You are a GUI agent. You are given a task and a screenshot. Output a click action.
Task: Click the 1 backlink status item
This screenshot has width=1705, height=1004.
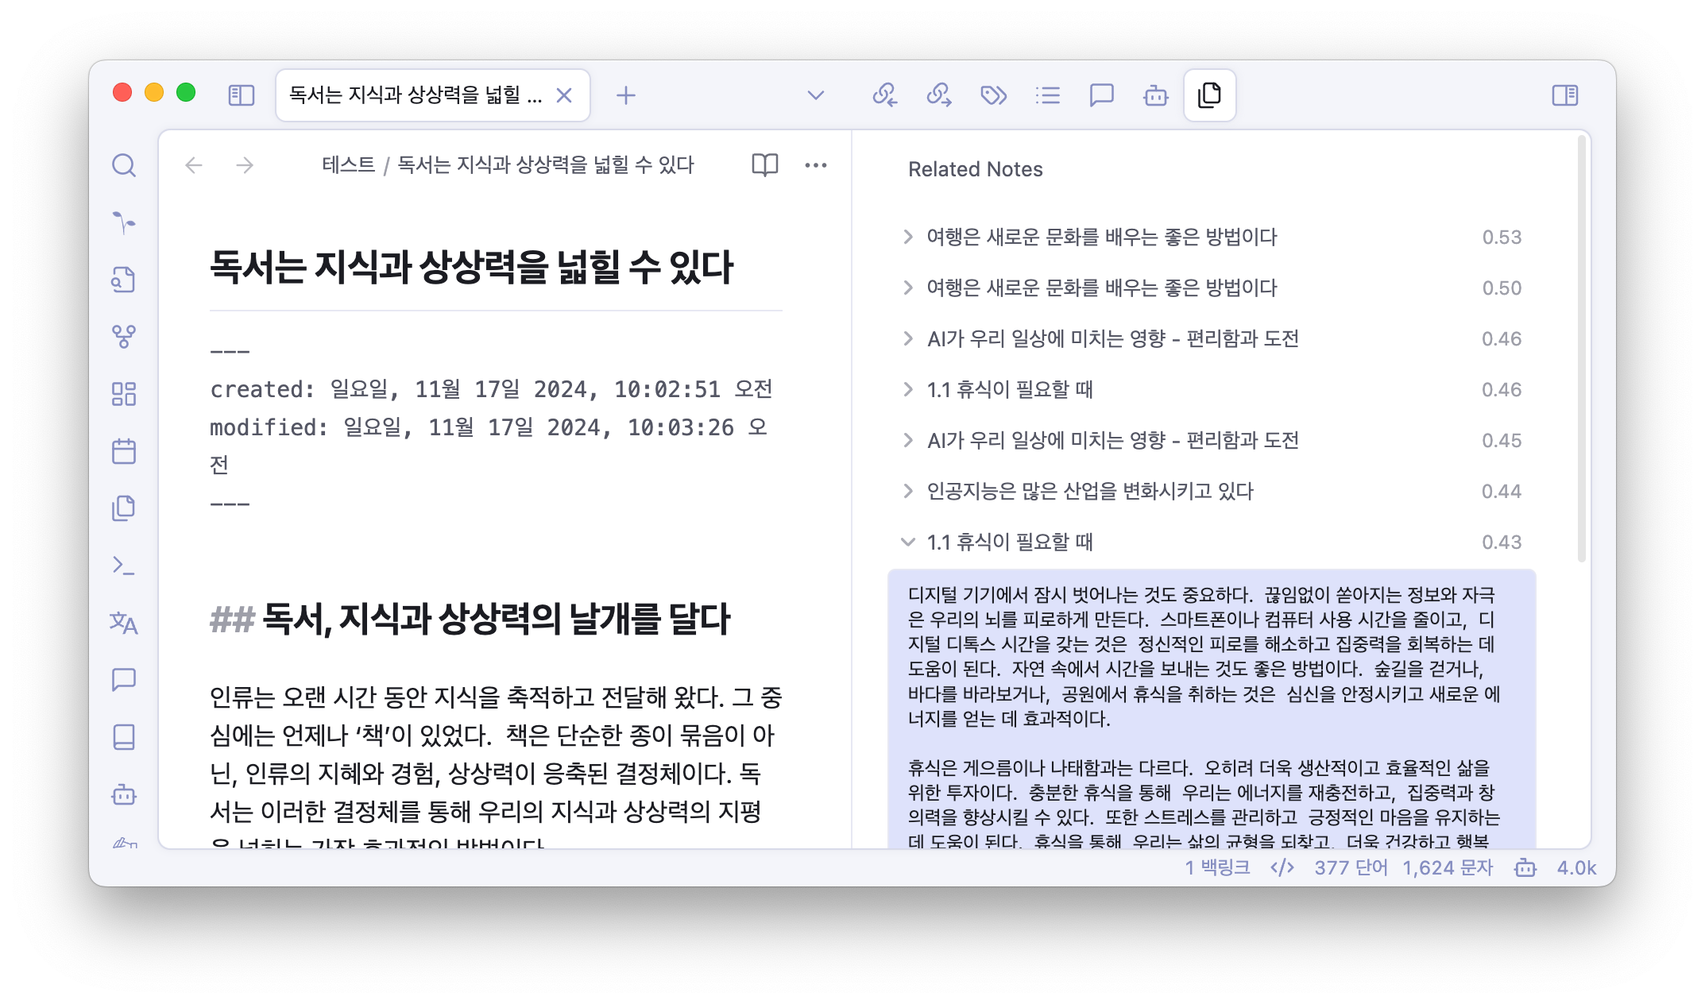coord(1217,867)
